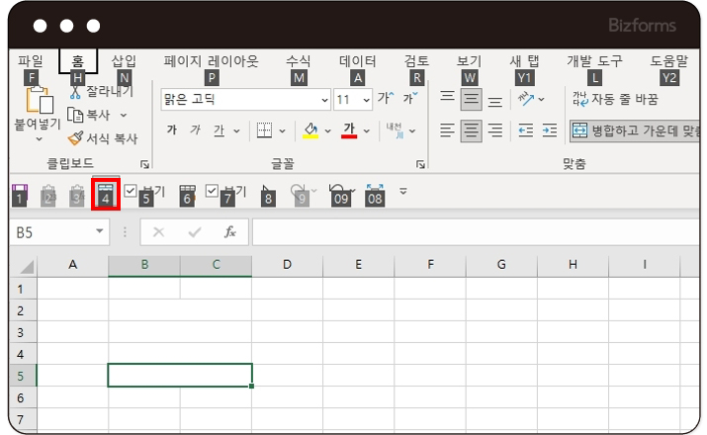Image resolution: width=707 pixels, height=435 pixels.
Task: Increase font size with the larger 가 icon
Action: 384,99
